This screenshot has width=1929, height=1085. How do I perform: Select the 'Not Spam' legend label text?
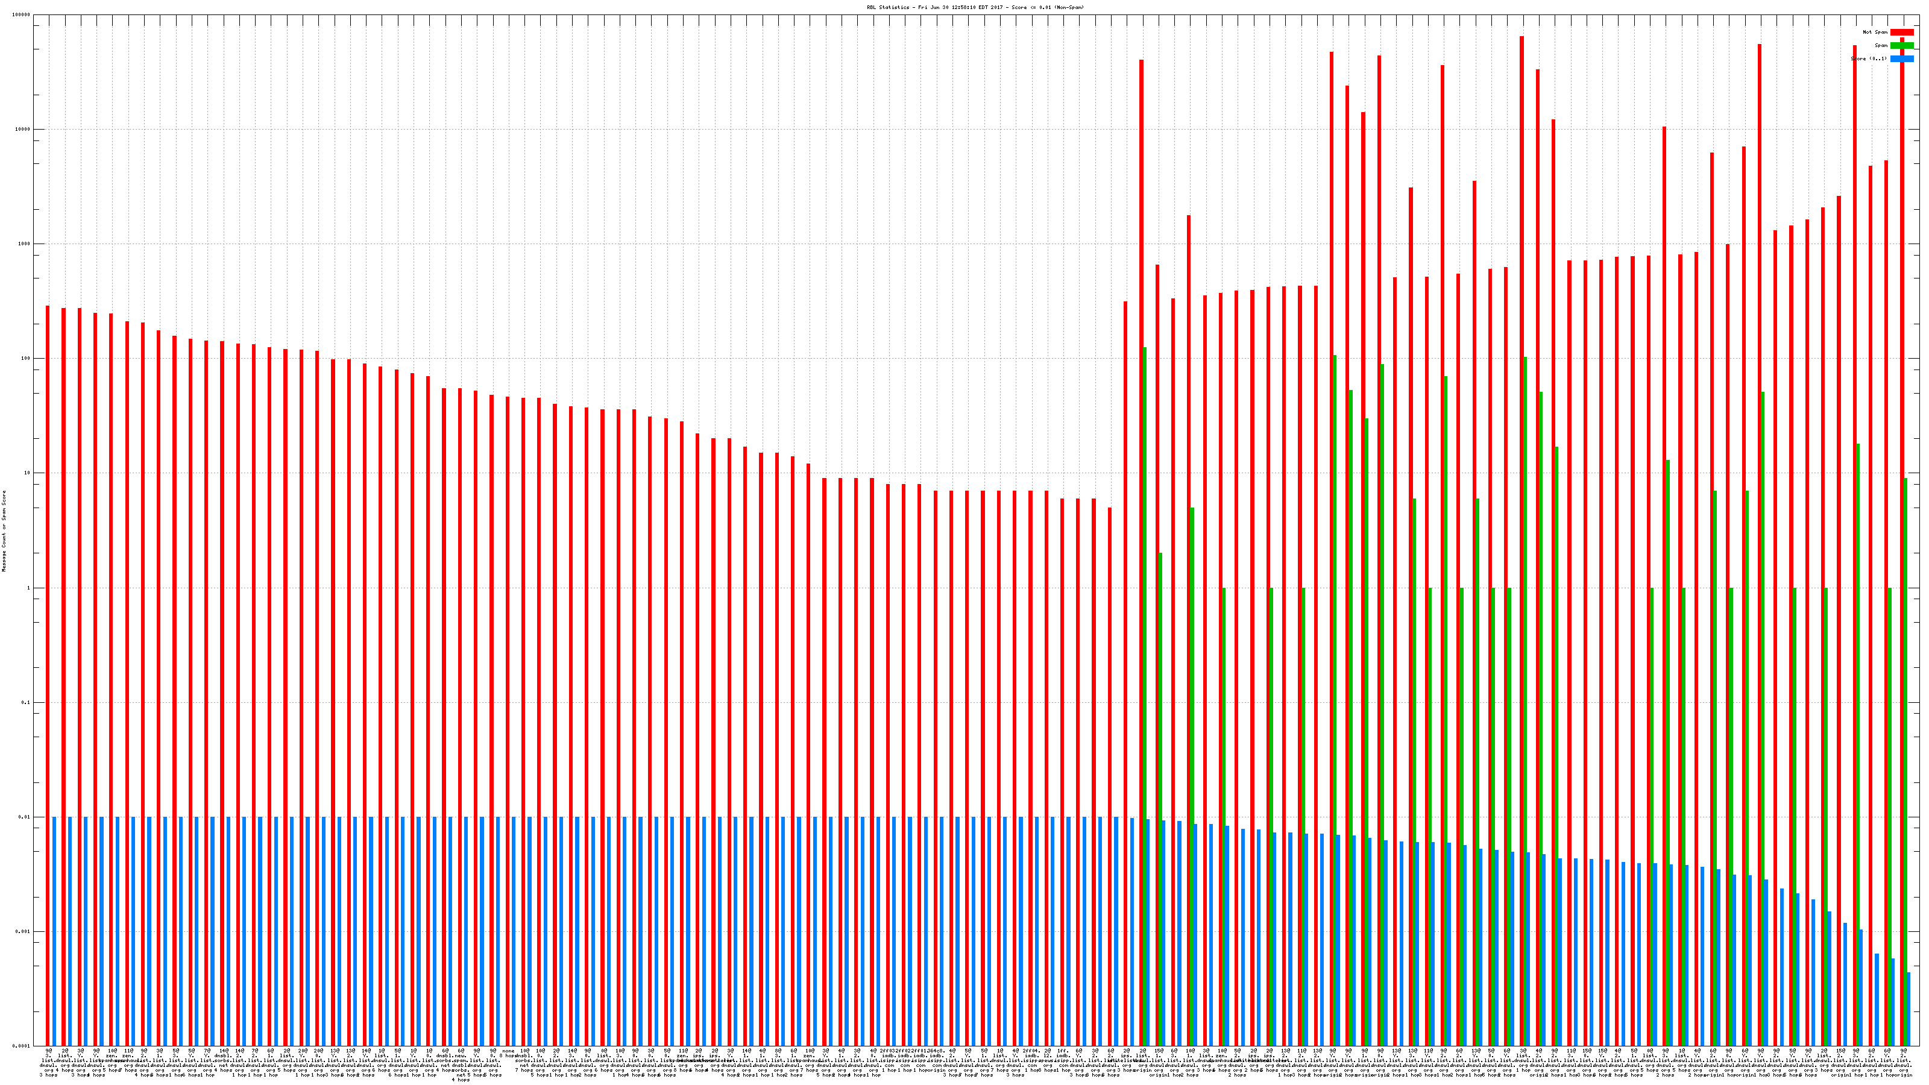coord(1875,32)
